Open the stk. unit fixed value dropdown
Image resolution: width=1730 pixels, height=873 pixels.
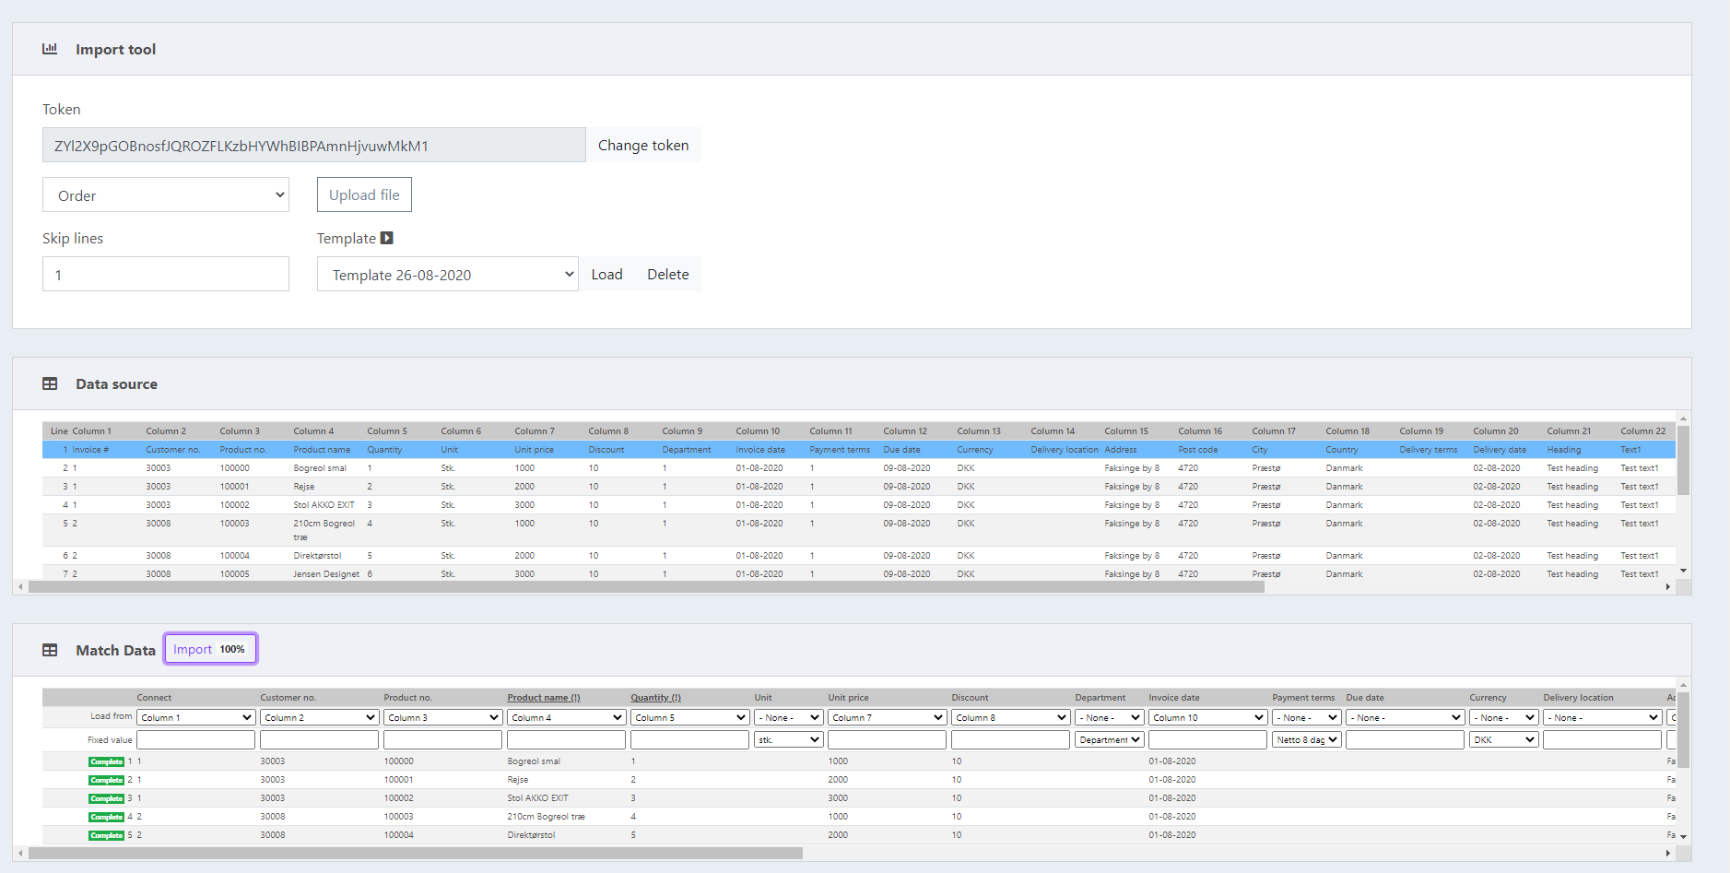pyautogui.click(x=788, y=738)
